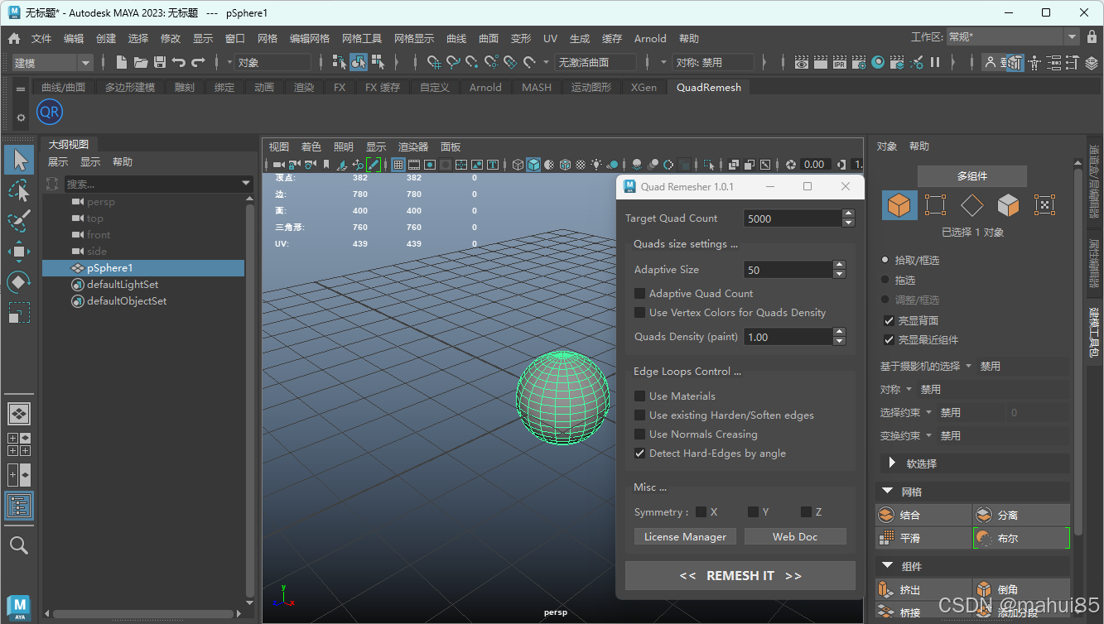Create a new scene with the page icon
1104x624 pixels.
pyautogui.click(x=122, y=62)
